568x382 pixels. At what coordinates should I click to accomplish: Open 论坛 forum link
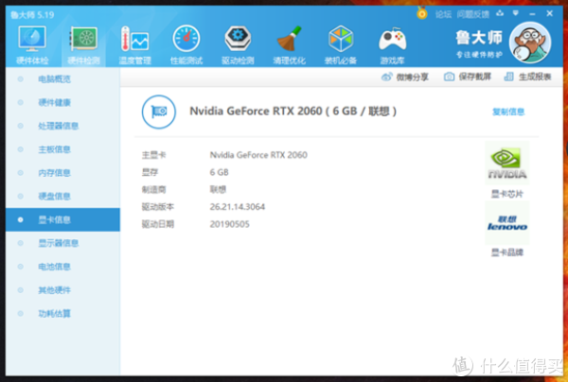point(443,14)
